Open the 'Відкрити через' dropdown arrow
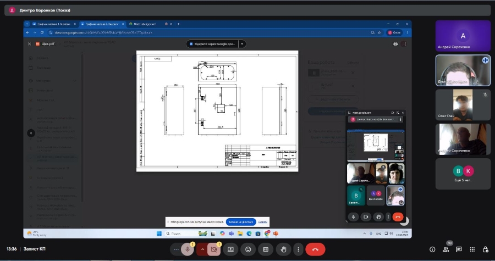495x261 pixels. click(x=242, y=44)
